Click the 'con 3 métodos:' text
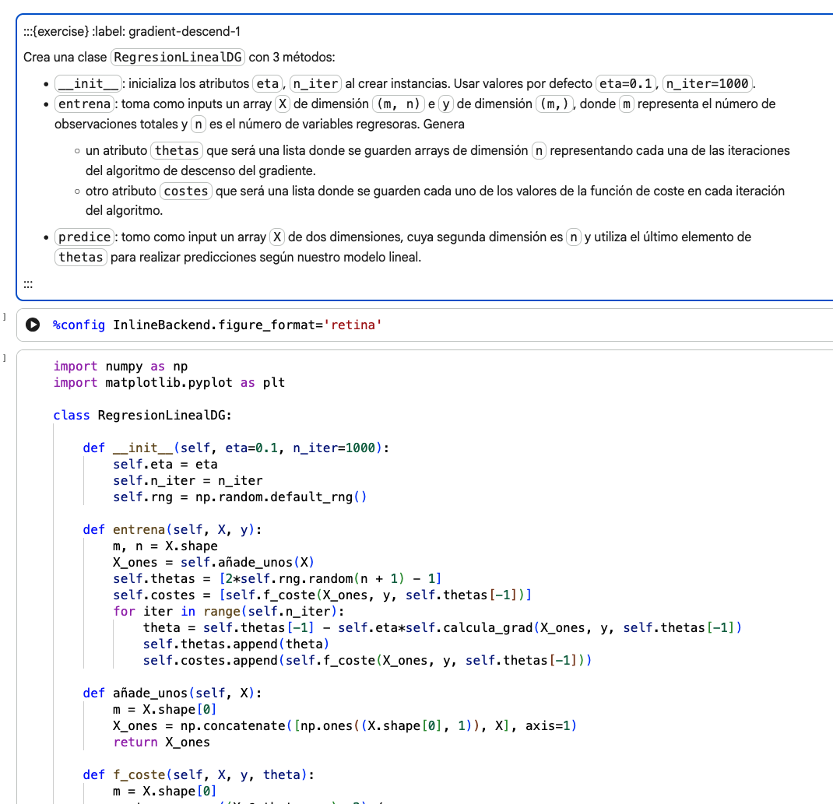This screenshot has width=833, height=804. tap(292, 57)
